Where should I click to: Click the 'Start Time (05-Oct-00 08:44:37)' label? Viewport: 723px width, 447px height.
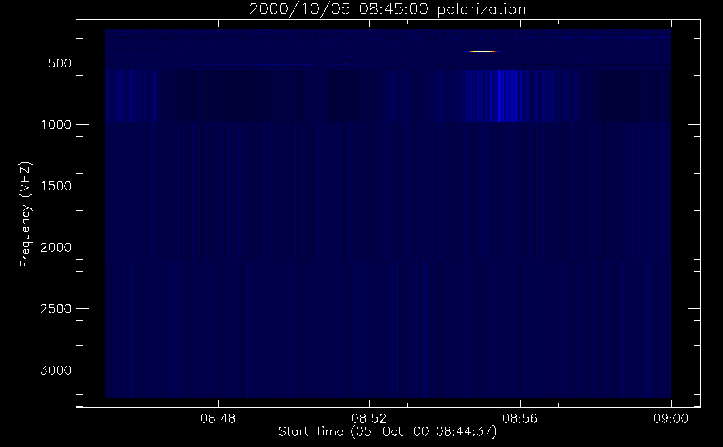[x=387, y=432]
